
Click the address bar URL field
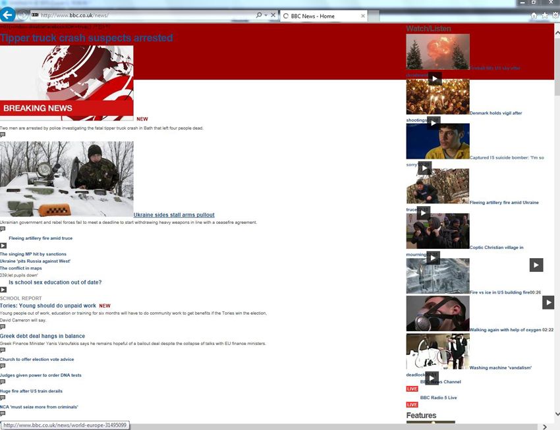[145, 15]
